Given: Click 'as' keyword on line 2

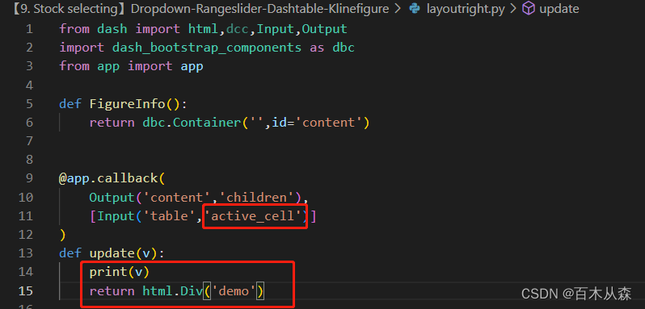Looking at the screenshot, I should click(317, 48).
